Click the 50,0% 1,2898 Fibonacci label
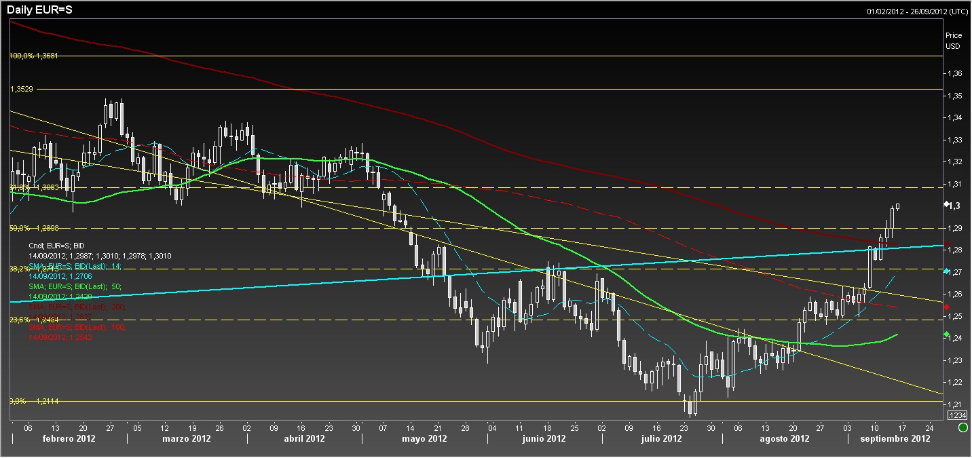The width and height of the screenshot is (972, 458). [34, 228]
